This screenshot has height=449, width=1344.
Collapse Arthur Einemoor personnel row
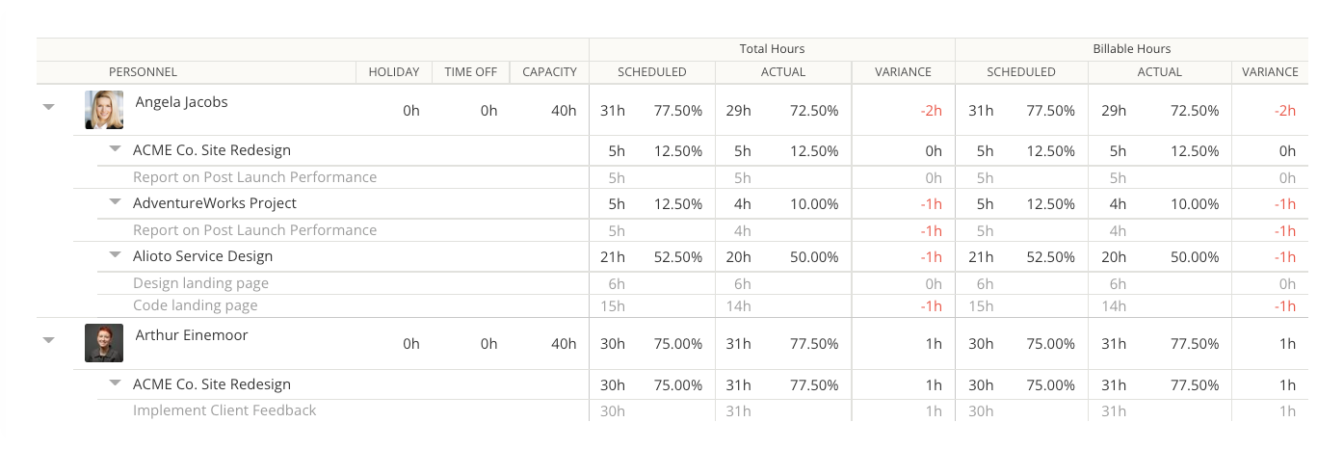click(x=48, y=340)
